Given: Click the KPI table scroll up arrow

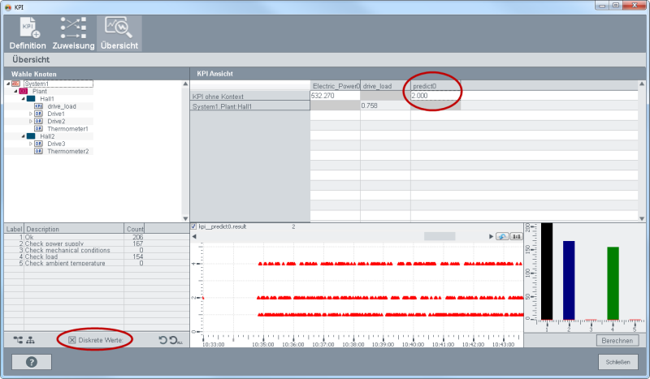Looking at the screenshot, I should (642, 84).
